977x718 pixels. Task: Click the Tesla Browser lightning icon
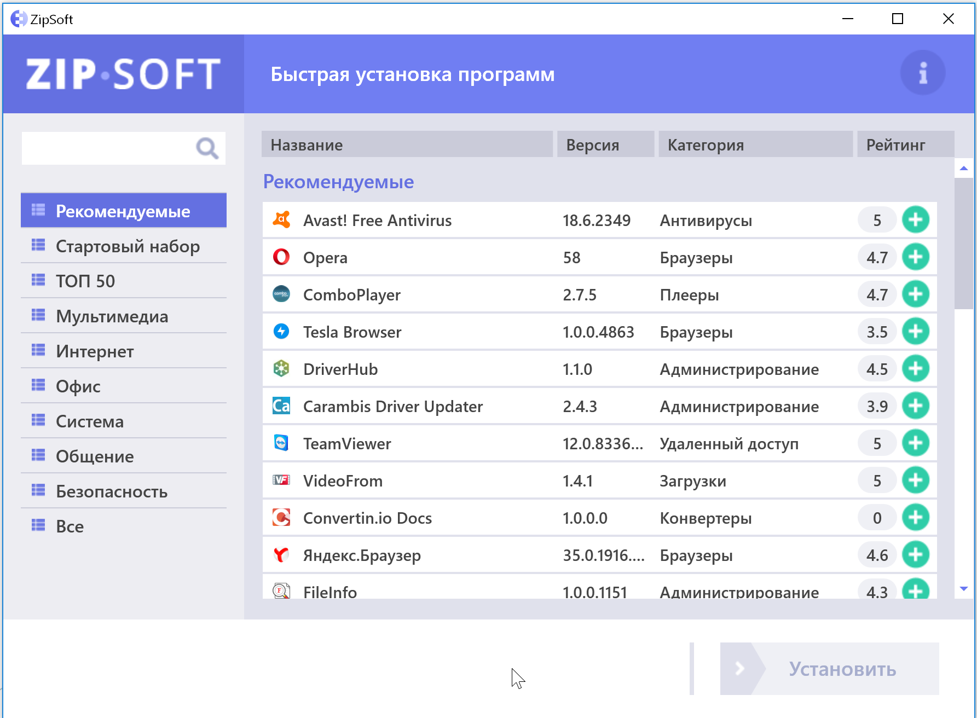pyautogui.click(x=281, y=332)
